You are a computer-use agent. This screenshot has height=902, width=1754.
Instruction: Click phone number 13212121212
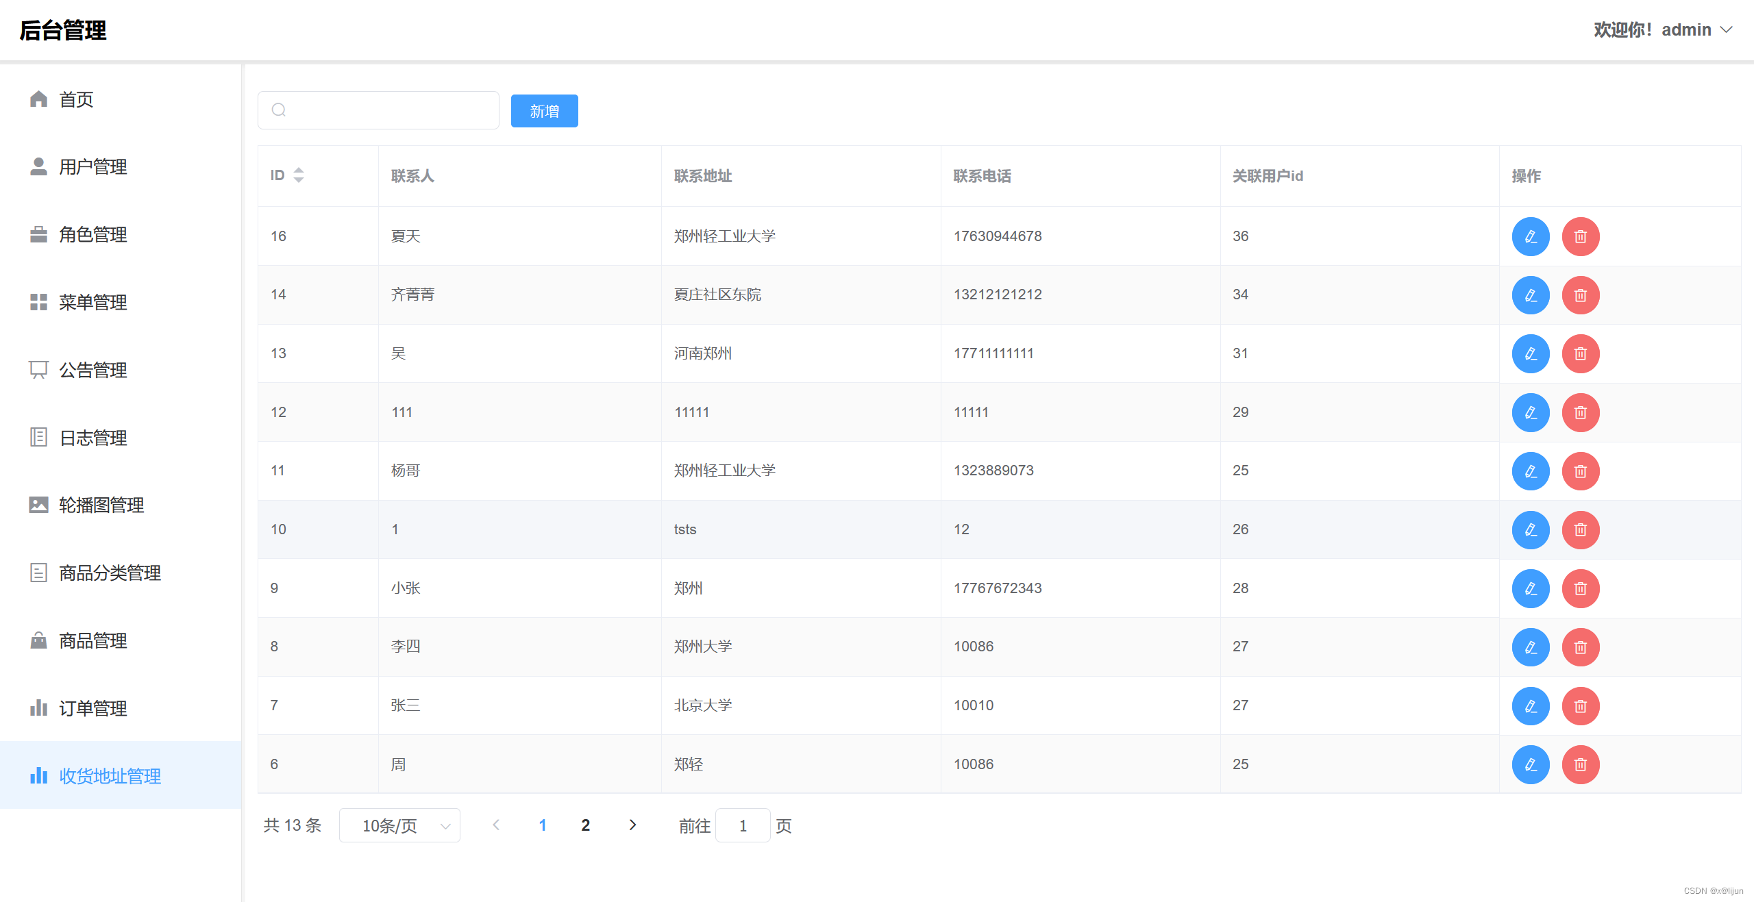pyautogui.click(x=998, y=295)
